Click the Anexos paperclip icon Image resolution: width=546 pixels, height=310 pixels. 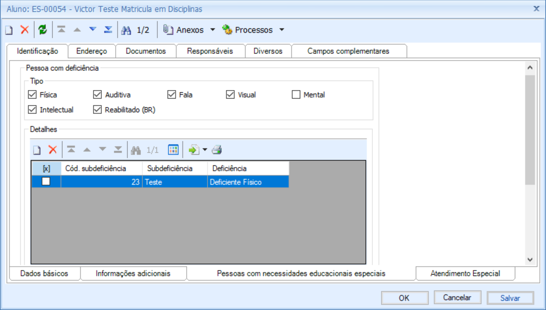tap(168, 30)
